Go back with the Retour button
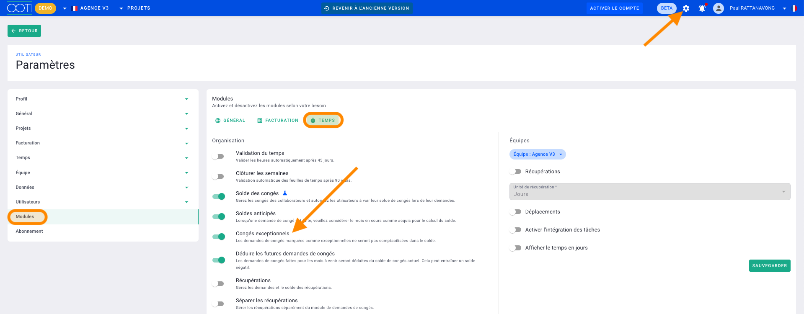 (x=24, y=31)
